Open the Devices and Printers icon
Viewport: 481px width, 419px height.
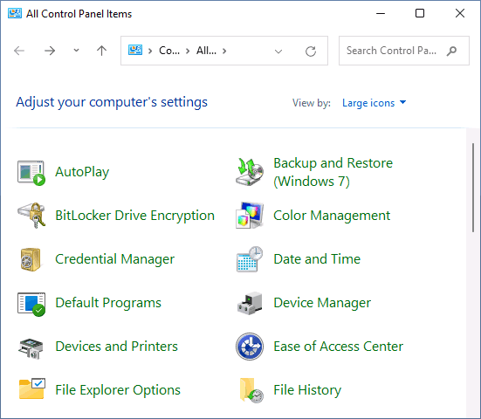click(31, 348)
